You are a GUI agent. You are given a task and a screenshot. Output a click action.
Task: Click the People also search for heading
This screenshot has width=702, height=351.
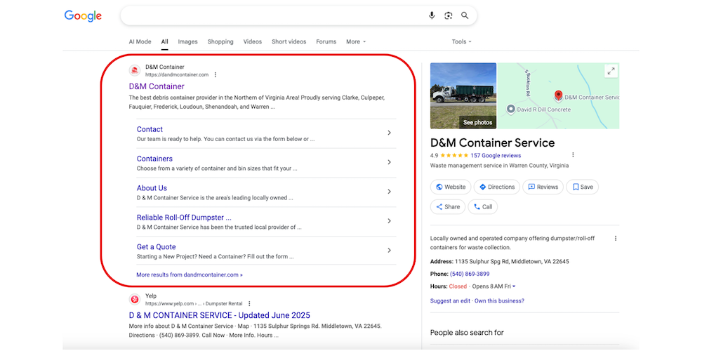467,333
